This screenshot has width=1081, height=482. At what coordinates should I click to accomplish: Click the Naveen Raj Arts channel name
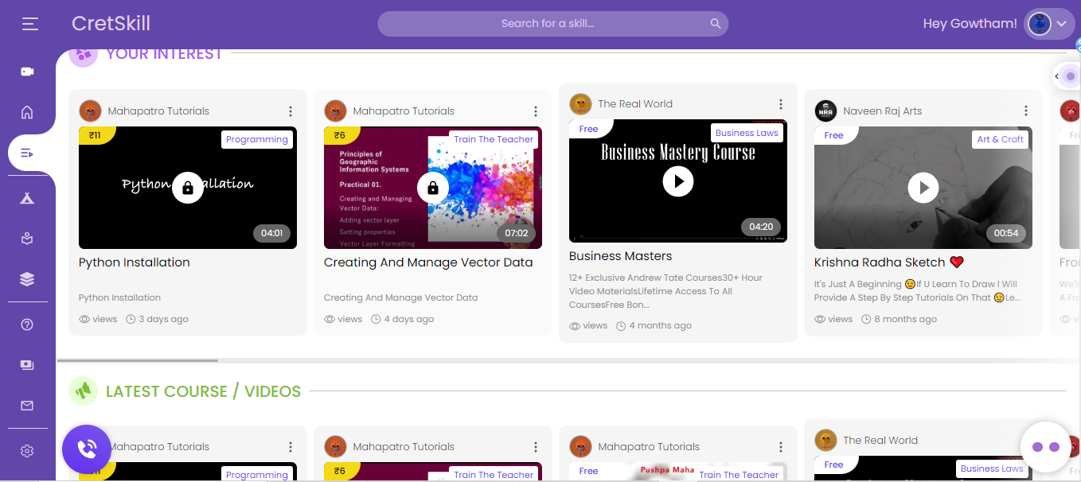point(882,111)
